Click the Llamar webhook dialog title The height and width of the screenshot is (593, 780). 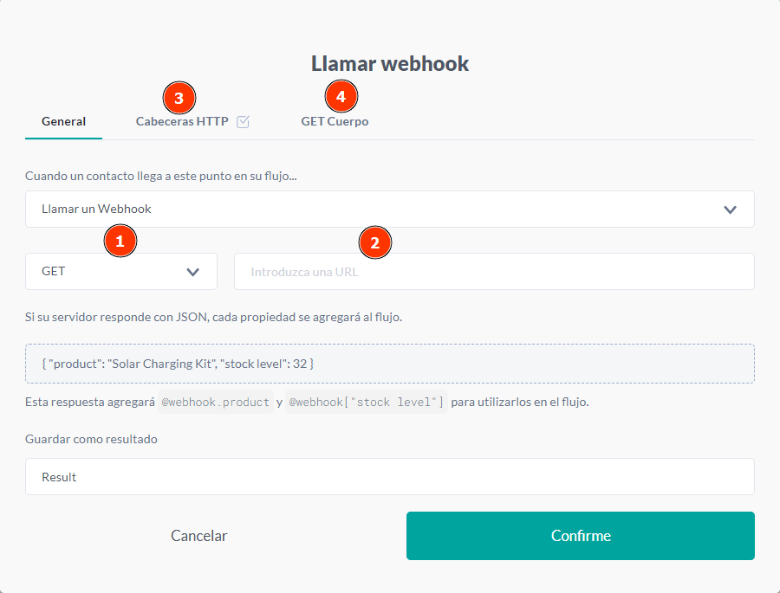[x=390, y=63]
